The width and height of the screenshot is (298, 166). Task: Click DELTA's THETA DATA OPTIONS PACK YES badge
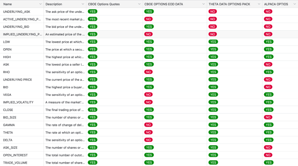coord(213,140)
